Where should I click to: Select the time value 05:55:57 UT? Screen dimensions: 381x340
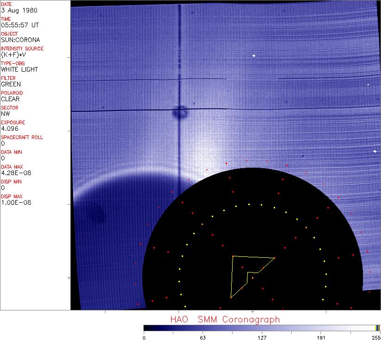point(19,25)
